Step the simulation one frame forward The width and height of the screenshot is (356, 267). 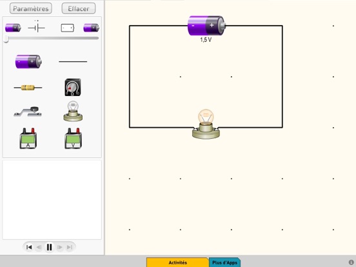point(60,247)
